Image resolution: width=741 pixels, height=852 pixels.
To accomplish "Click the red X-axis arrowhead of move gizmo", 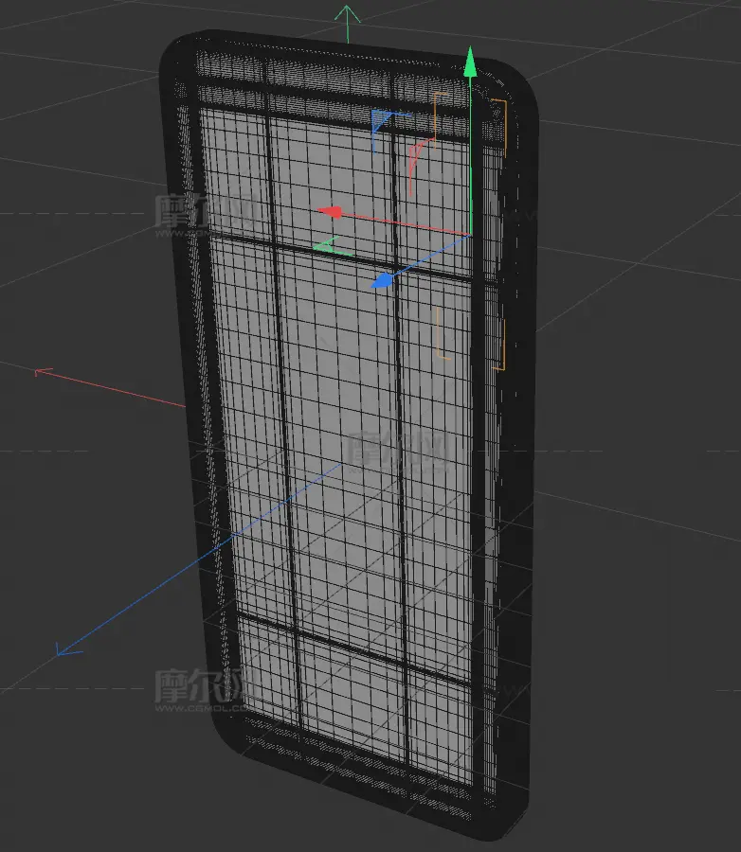I will (329, 211).
